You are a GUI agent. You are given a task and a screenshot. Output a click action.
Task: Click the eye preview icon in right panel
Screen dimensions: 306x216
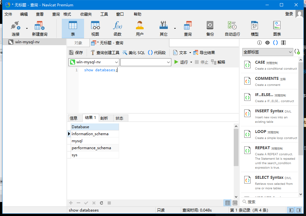point(267,43)
